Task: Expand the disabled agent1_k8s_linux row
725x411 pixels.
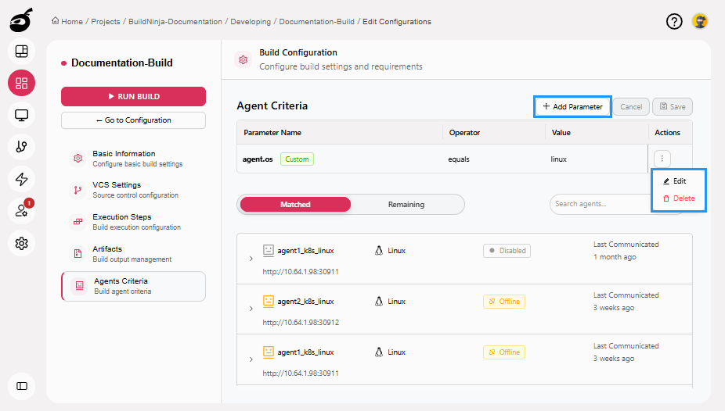Action: 251,259
